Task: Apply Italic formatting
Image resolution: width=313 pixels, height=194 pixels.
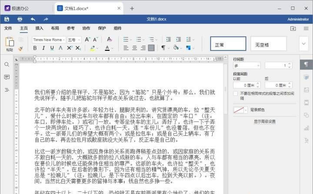Action: pos(43,48)
